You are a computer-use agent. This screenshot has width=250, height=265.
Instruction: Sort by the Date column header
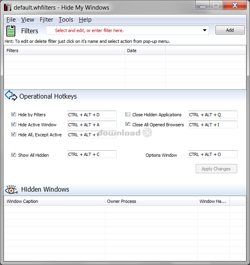click(145, 51)
